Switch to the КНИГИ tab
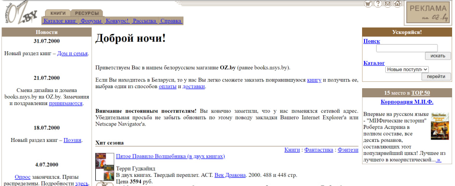This screenshot has height=186, width=455. tap(58, 13)
